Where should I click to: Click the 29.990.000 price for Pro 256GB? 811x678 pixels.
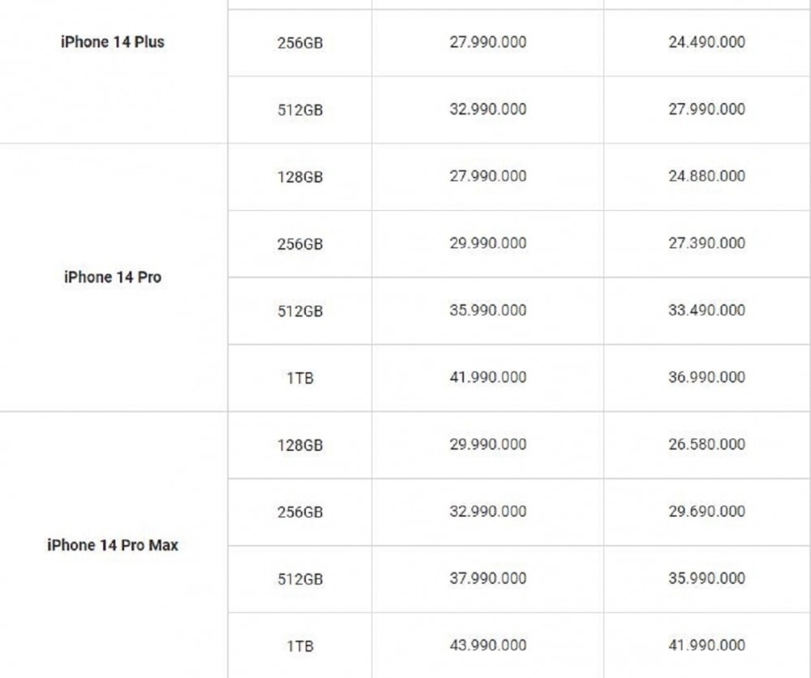click(487, 243)
